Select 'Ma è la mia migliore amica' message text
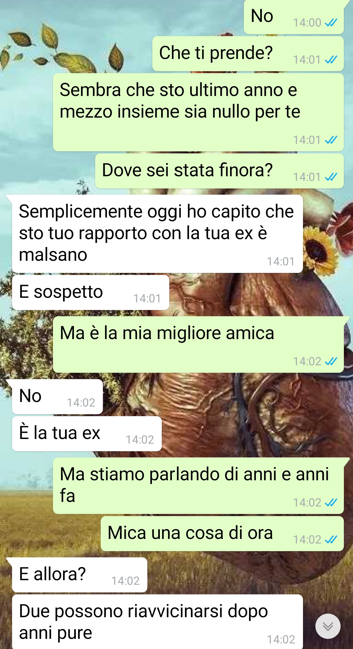The image size is (353, 649). pyautogui.click(x=167, y=333)
